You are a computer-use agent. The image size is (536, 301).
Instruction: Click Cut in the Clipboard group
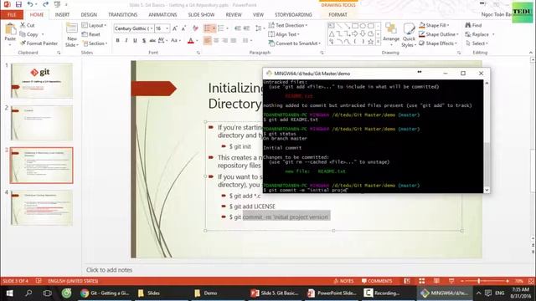pos(28,25)
